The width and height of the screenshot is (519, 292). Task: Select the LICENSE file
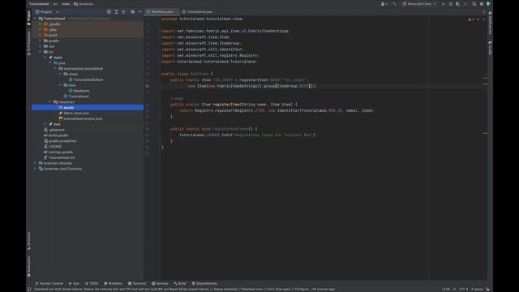point(53,146)
